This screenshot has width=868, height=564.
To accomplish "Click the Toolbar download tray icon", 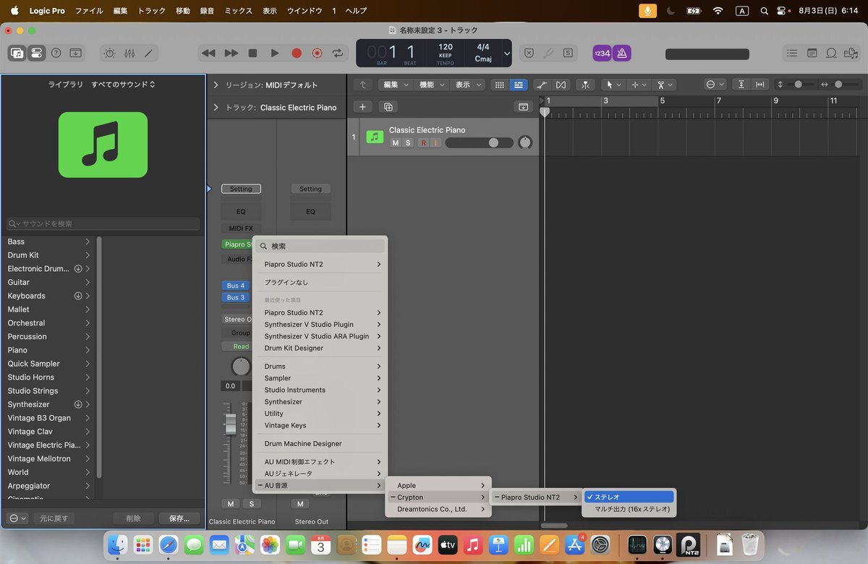I will coord(76,53).
